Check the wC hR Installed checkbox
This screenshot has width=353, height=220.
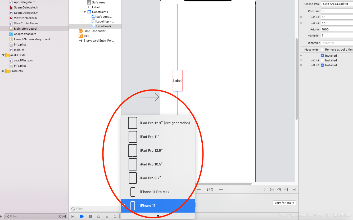(x=322, y=60)
